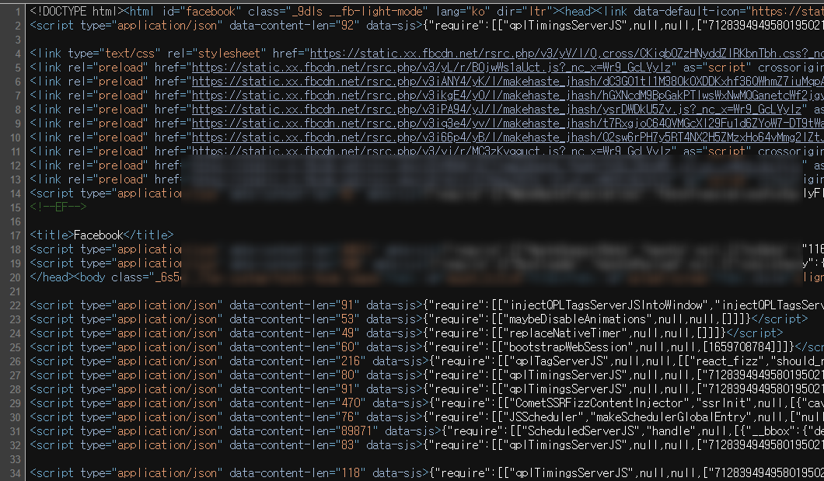Follow the t7RxgjoC64QVMGcX URL on line 9

[508, 124]
